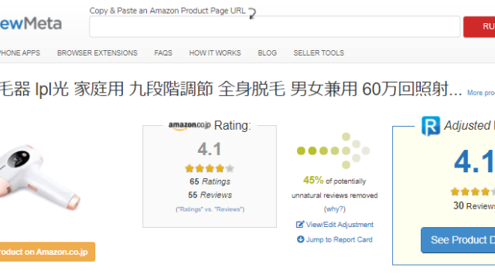Click the adjusted rating stars
The image size is (495, 278).
[473, 192]
